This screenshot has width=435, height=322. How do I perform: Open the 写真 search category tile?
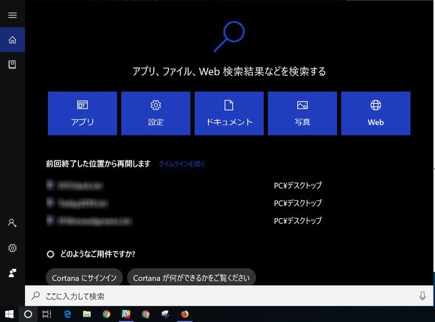click(x=302, y=113)
